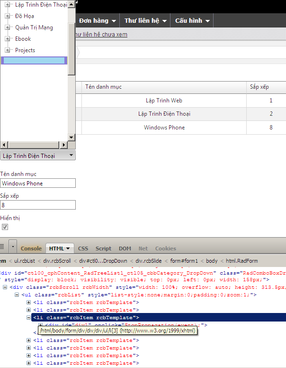Click form#form1 in the breadcrumb path
The height and width of the screenshot is (368, 286).
tap(184, 261)
